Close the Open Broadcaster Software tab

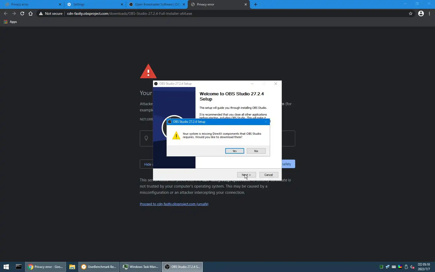184,4
